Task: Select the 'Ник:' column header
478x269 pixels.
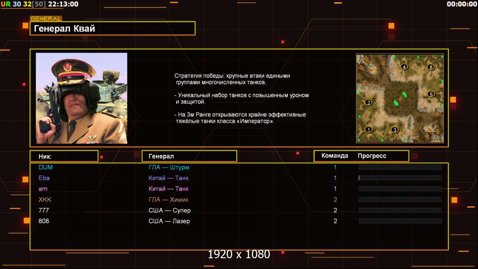Action: (64, 156)
